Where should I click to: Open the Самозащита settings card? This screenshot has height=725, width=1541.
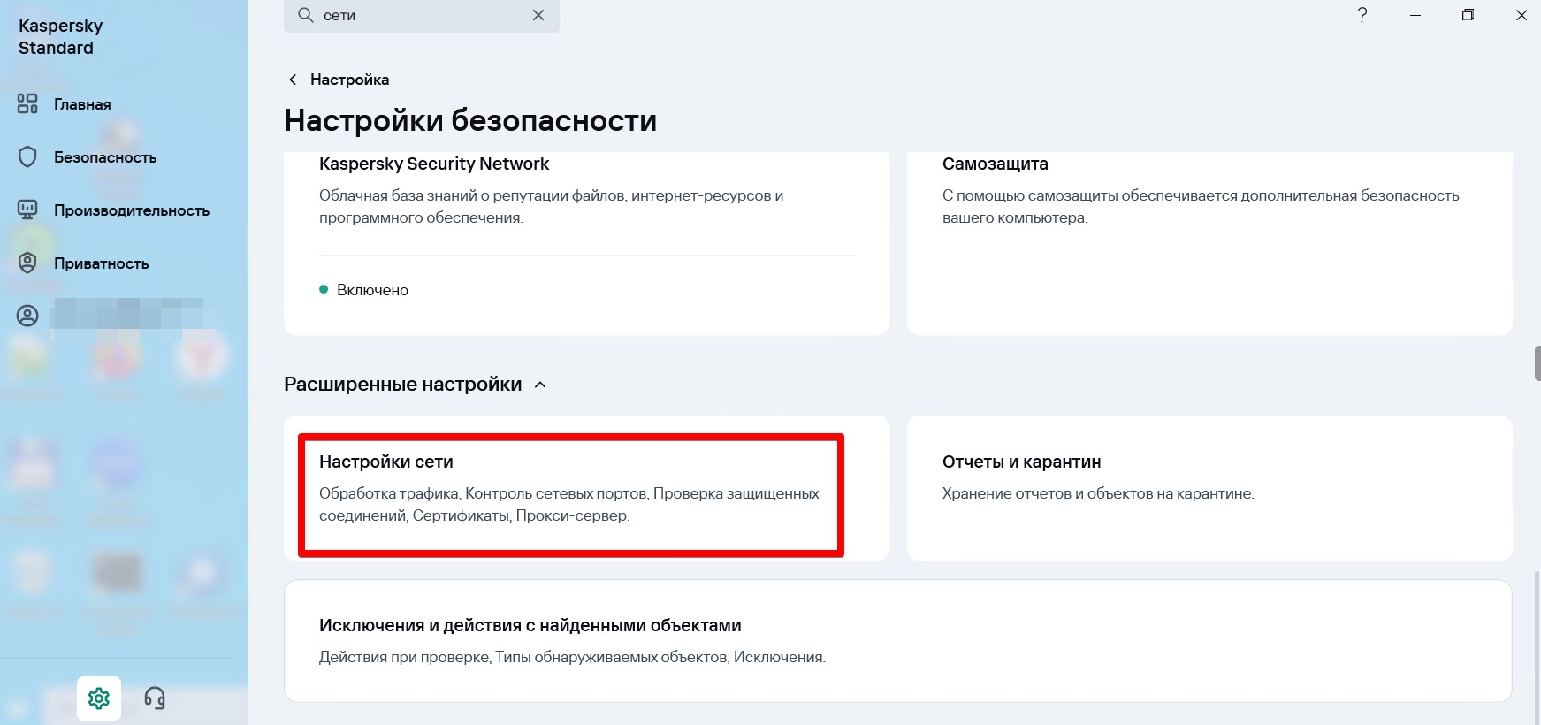click(1209, 243)
